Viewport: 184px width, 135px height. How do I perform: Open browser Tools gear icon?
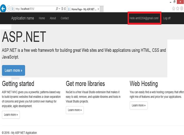point(182,8)
